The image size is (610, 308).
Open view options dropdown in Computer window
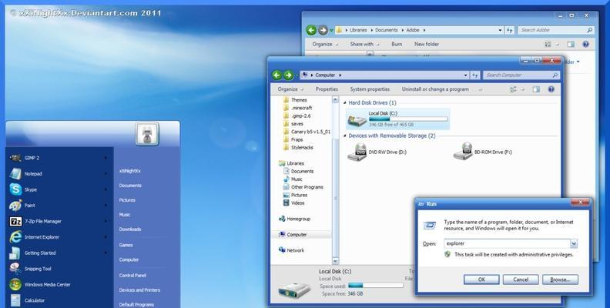tap(522, 89)
